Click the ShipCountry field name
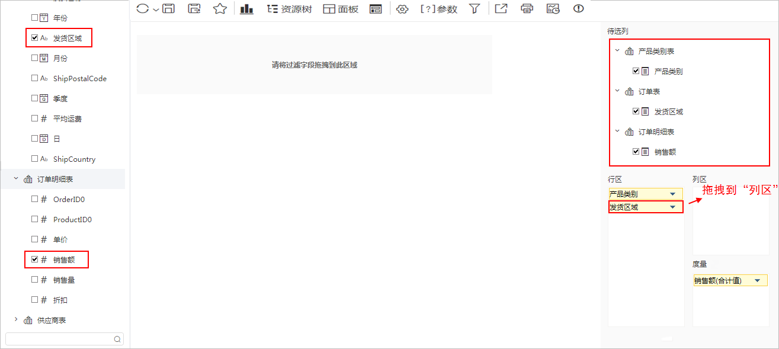The height and width of the screenshot is (349, 779). (x=74, y=159)
